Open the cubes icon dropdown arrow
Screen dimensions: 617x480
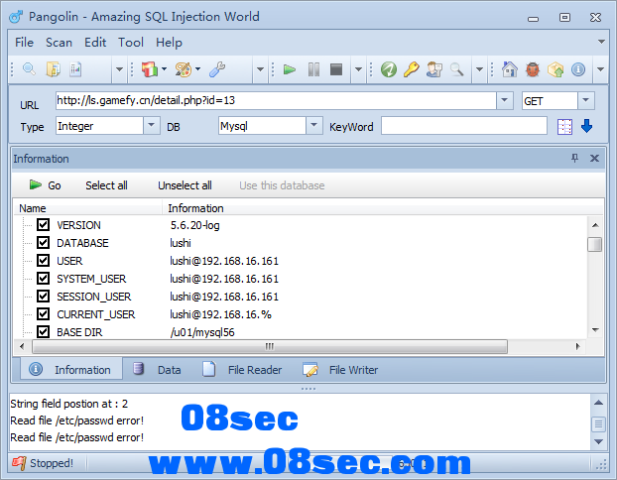pos(164,69)
